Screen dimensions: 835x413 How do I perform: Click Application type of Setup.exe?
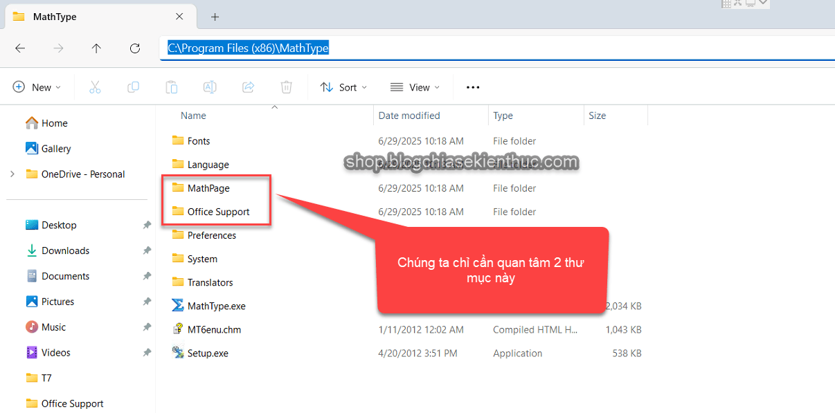pyautogui.click(x=518, y=353)
